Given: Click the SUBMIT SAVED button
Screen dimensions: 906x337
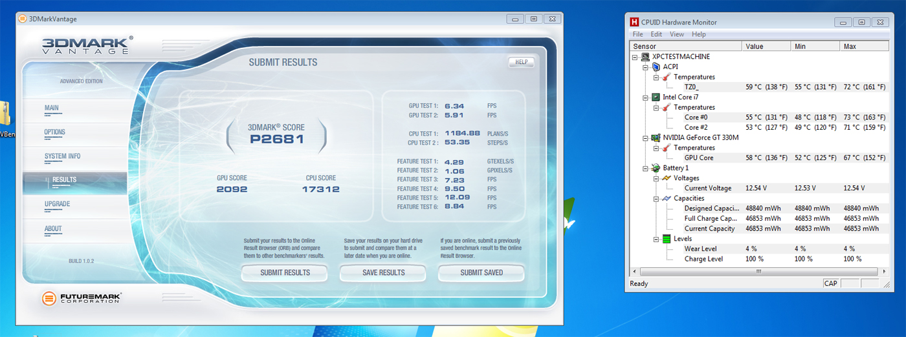Looking at the screenshot, I should [x=481, y=272].
